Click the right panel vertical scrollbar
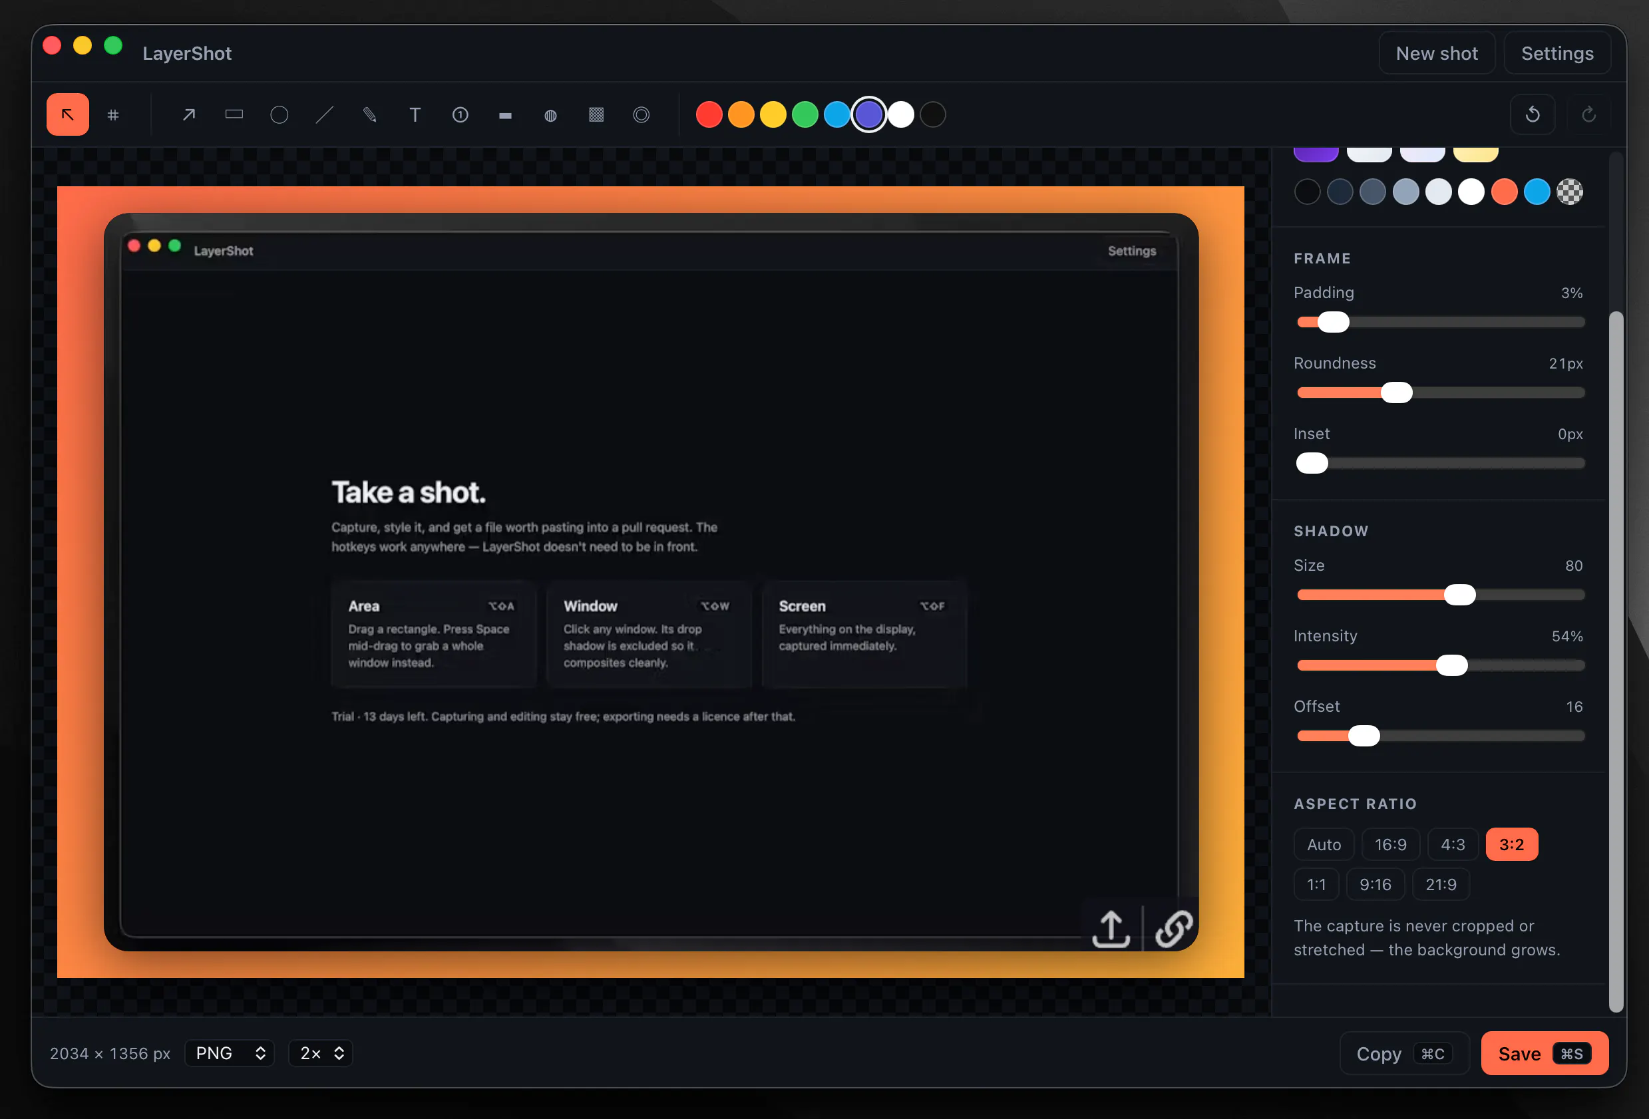Screen dimensions: 1649x1119 point(1616,662)
